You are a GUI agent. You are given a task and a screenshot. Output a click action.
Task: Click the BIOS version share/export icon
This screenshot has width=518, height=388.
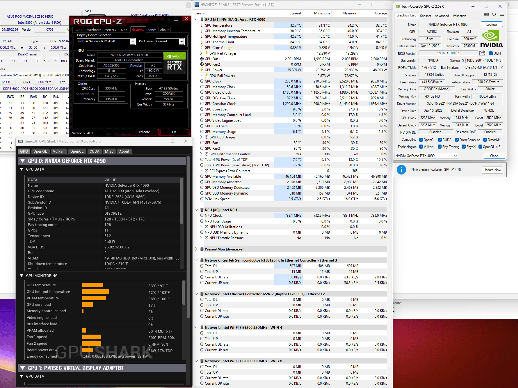click(482, 53)
